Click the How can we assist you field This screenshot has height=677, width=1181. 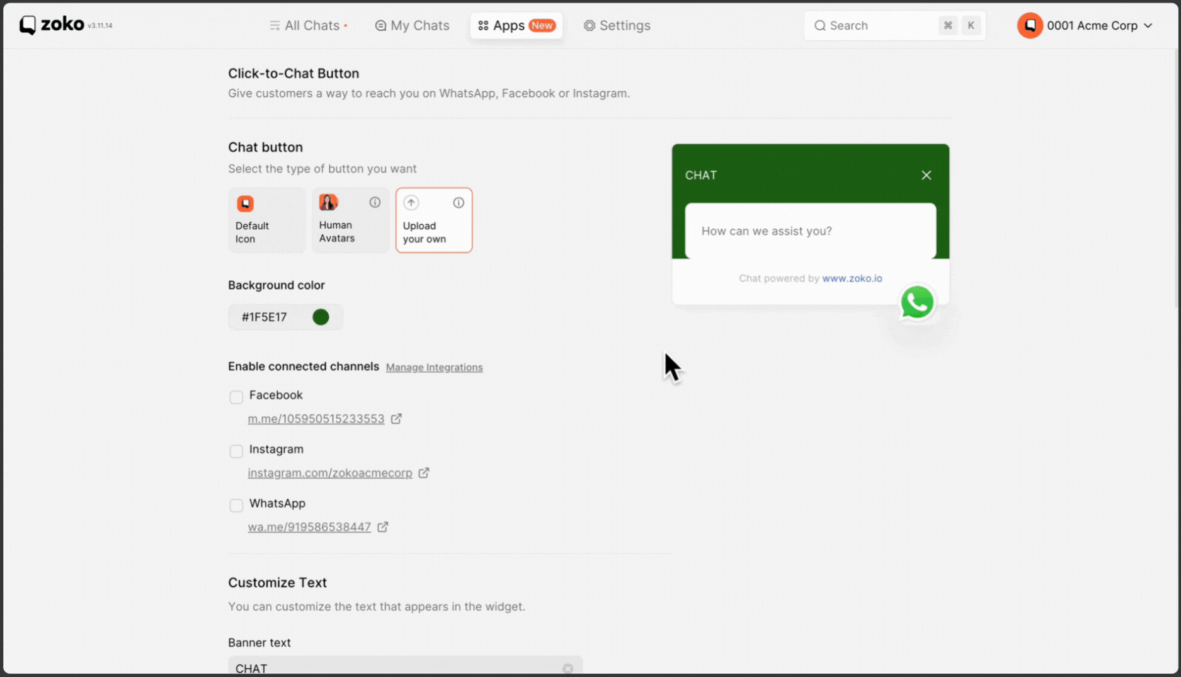(x=810, y=230)
